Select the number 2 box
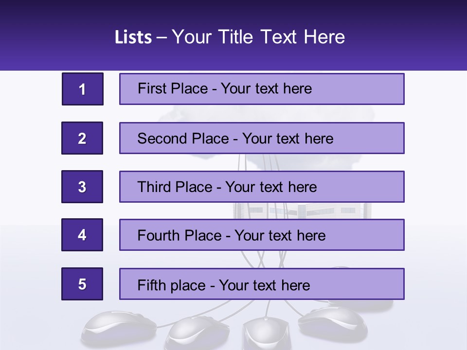The width and height of the screenshot is (467, 350). coord(82,138)
